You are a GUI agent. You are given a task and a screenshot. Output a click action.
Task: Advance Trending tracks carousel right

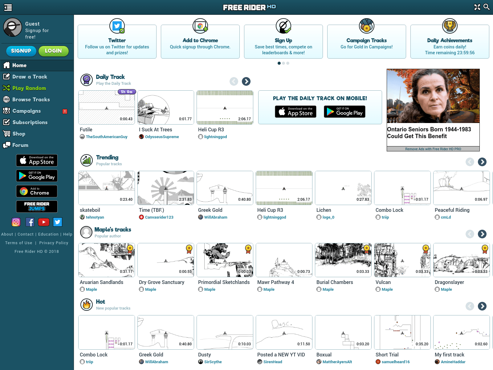pos(482,162)
